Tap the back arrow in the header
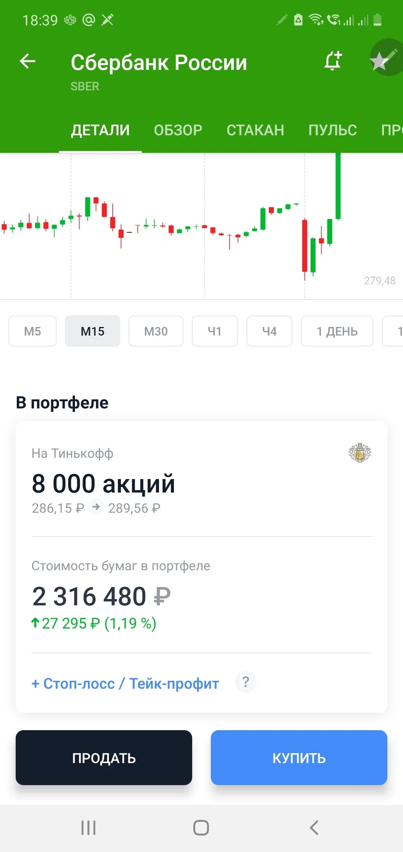The image size is (403, 852). [x=28, y=61]
